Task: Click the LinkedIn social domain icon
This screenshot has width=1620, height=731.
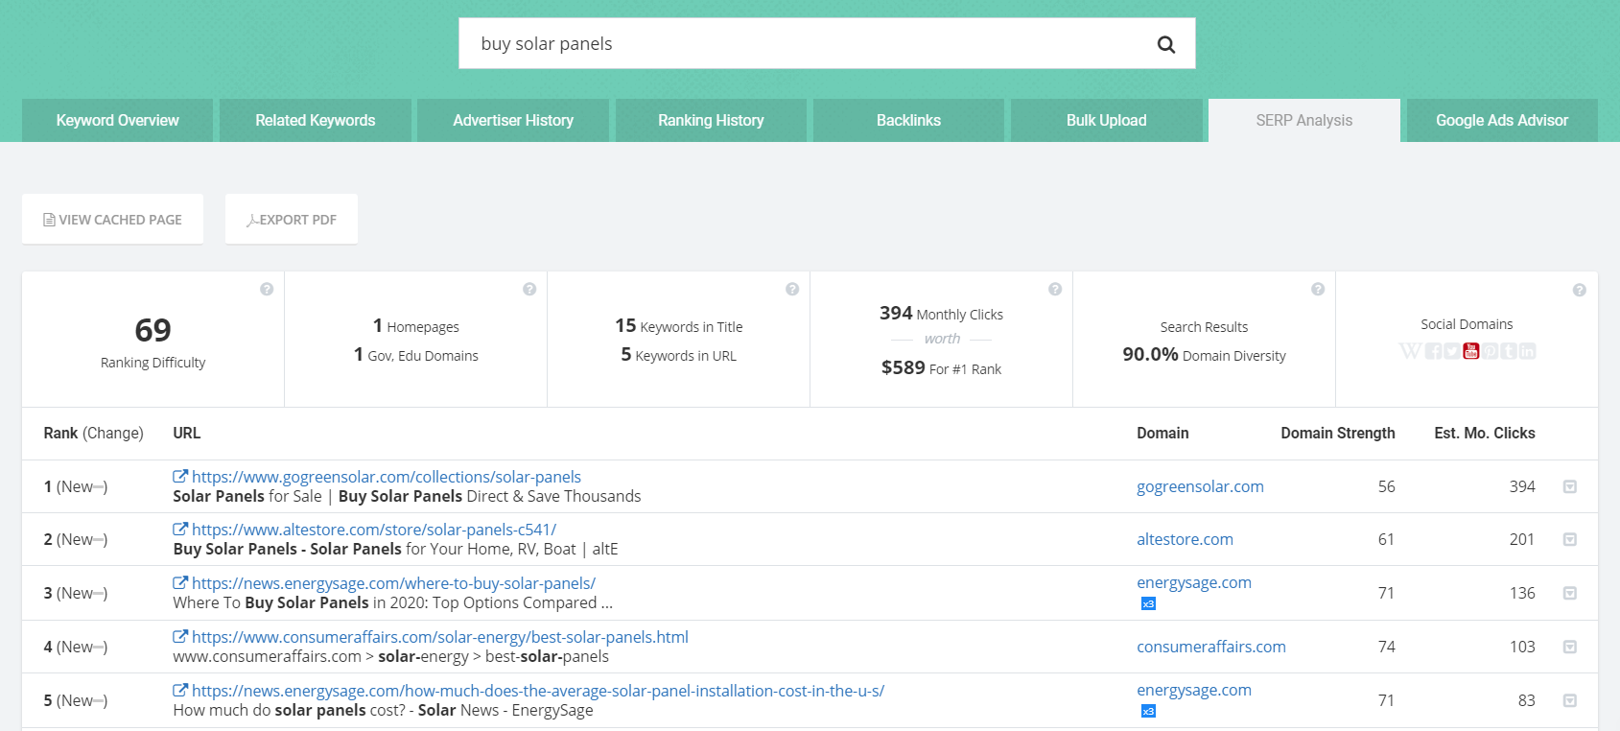Action: click(1527, 351)
